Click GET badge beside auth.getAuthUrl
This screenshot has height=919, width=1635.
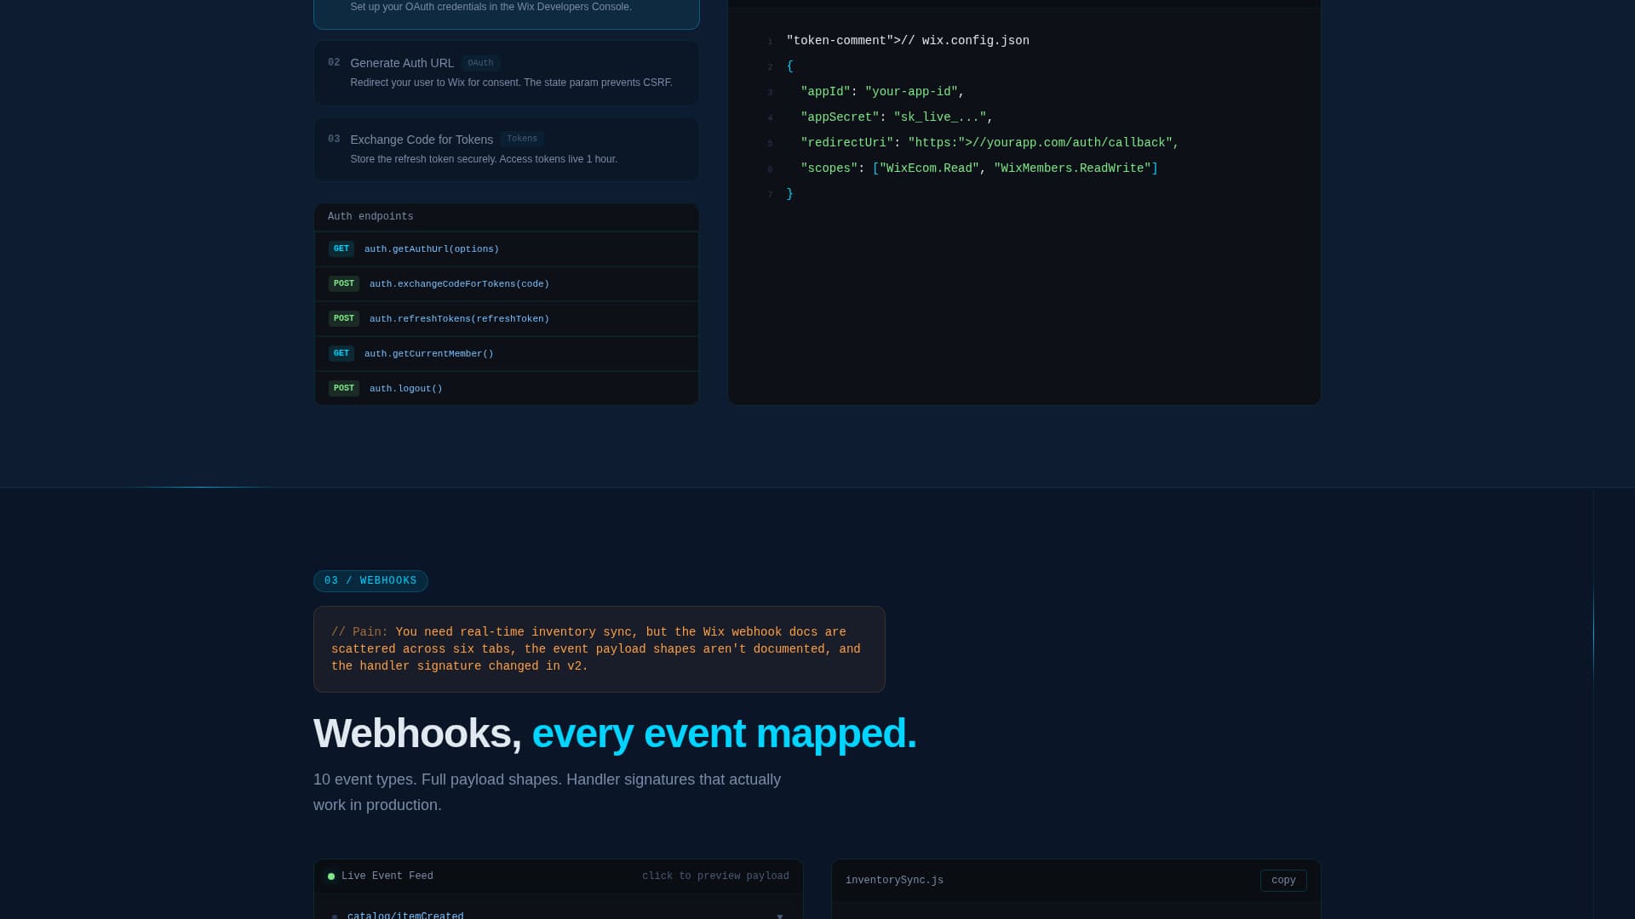coord(341,249)
